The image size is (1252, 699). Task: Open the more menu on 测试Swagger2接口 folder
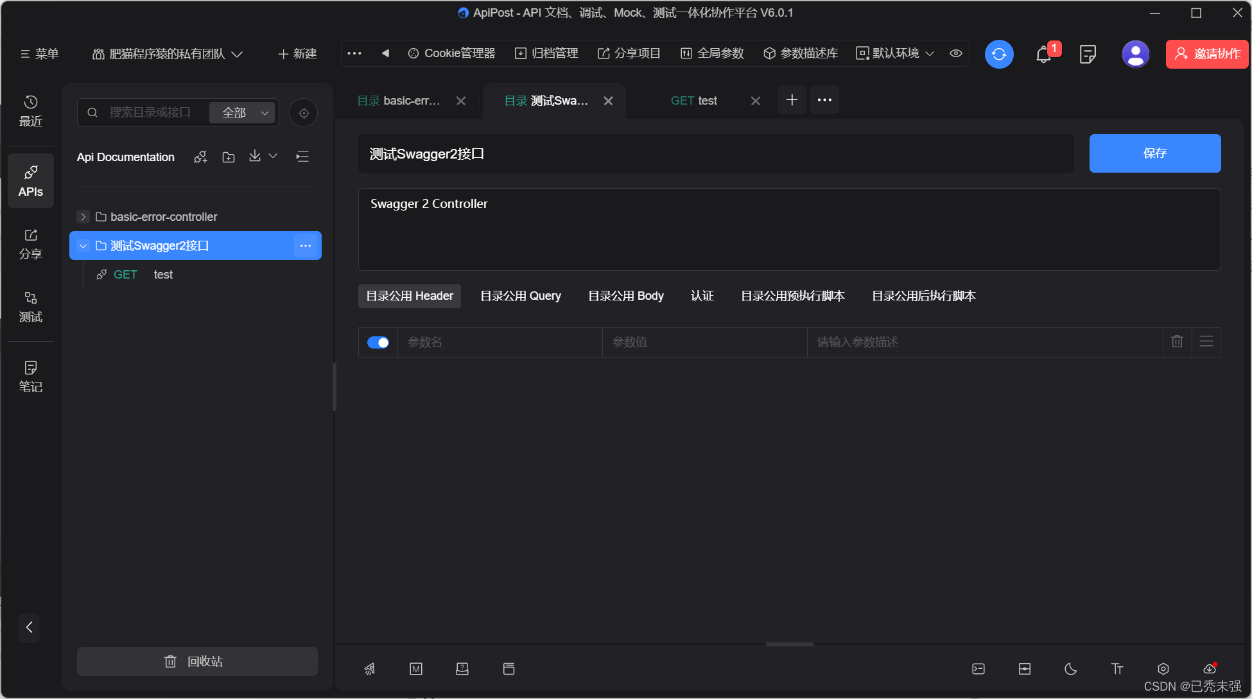click(x=306, y=246)
